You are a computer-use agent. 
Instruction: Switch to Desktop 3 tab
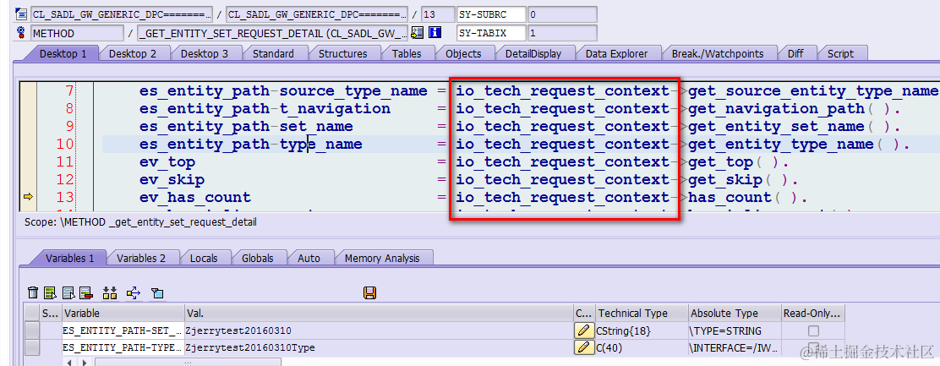(205, 53)
